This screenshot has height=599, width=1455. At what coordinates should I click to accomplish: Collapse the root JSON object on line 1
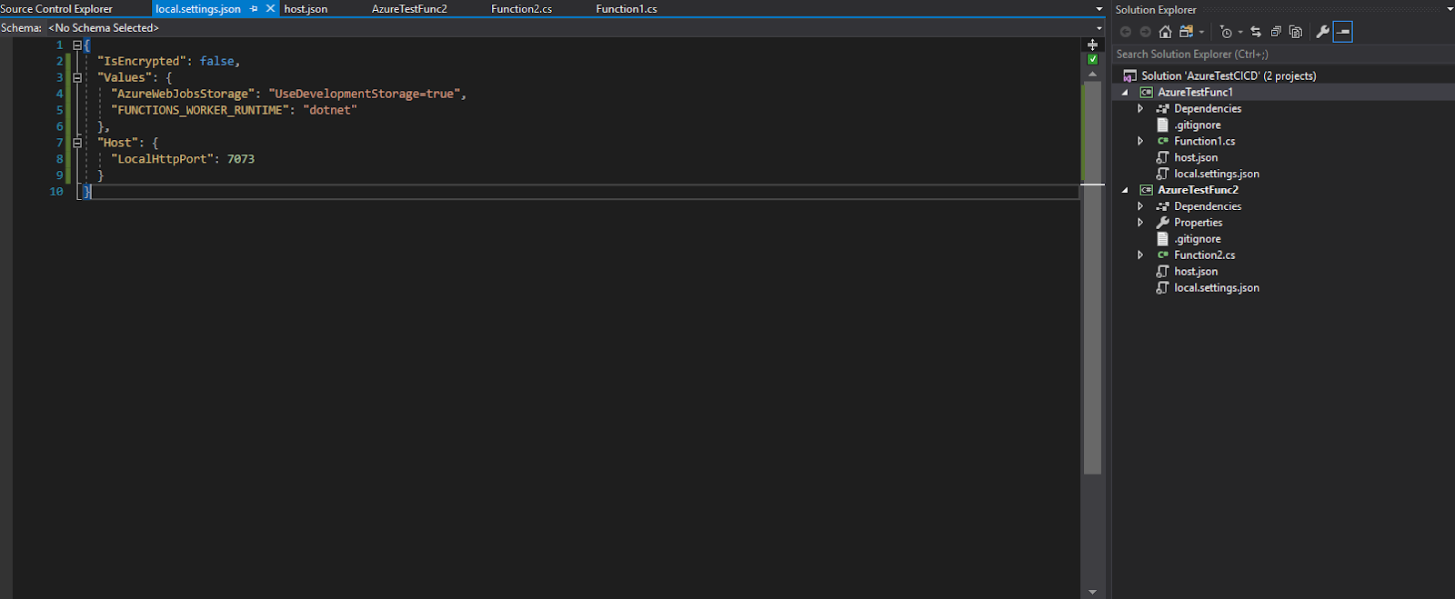[77, 45]
